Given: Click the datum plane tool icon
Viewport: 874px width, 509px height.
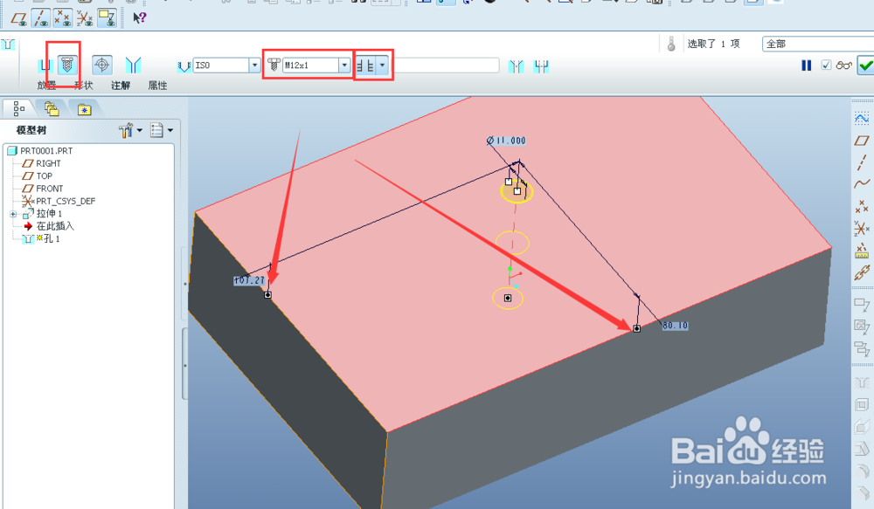Looking at the screenshot, I should (862, 141).
